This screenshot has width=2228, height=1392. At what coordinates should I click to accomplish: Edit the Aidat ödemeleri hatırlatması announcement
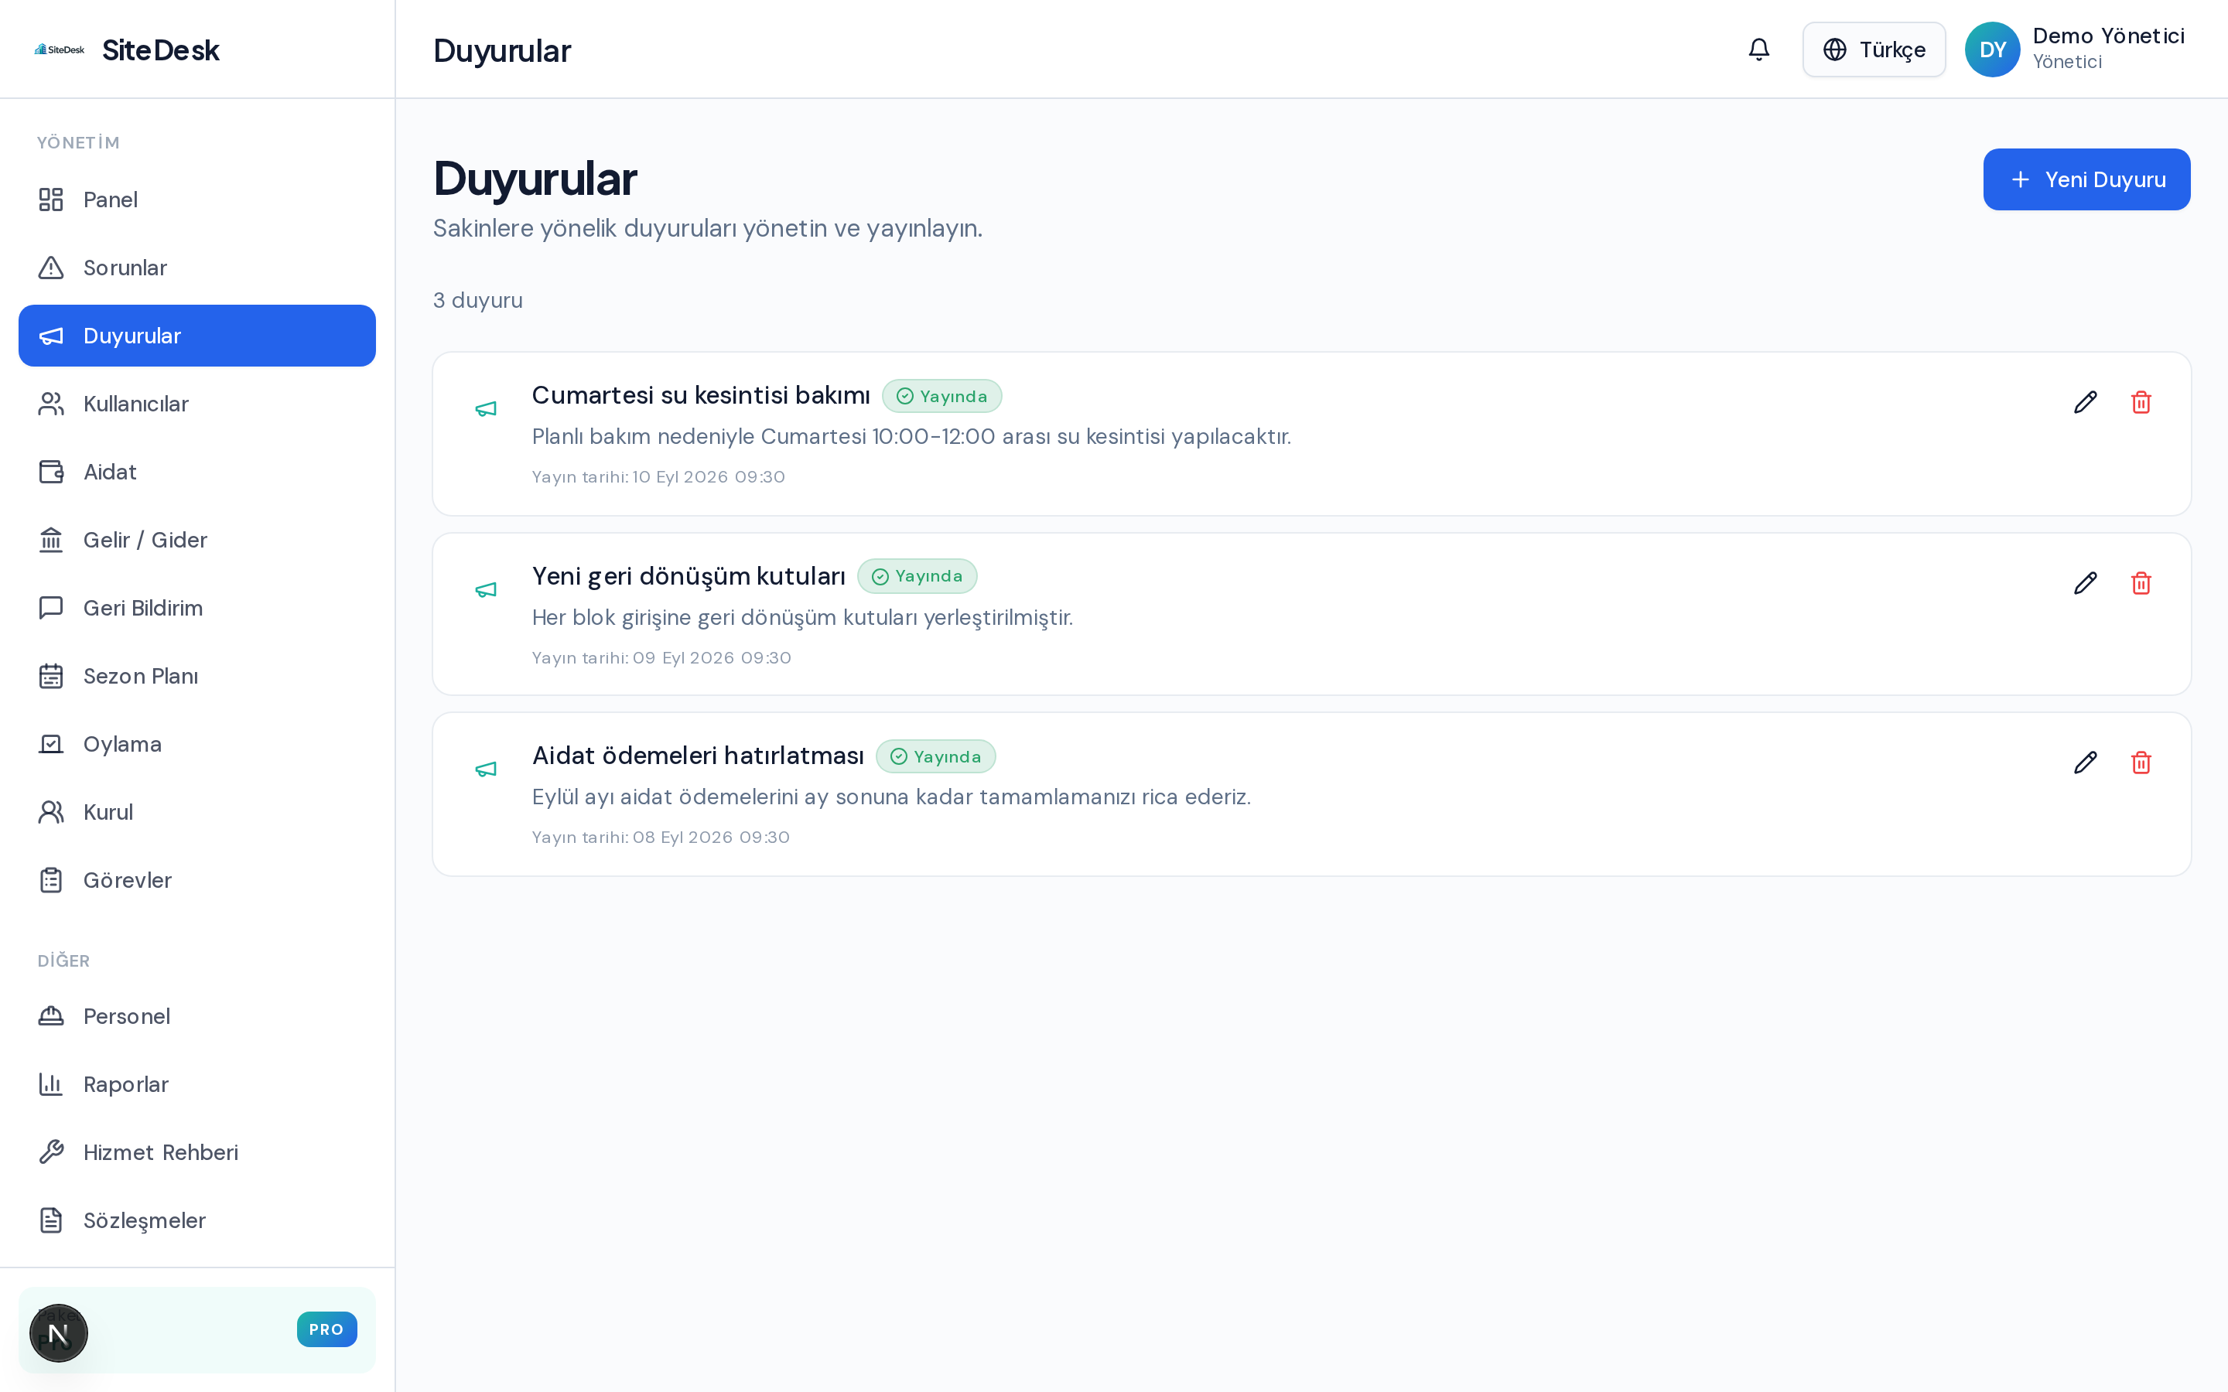coord(2086,763)
